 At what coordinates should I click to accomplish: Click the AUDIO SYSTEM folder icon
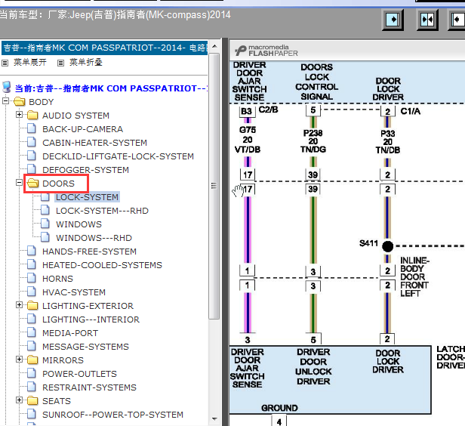pos(32,115)
